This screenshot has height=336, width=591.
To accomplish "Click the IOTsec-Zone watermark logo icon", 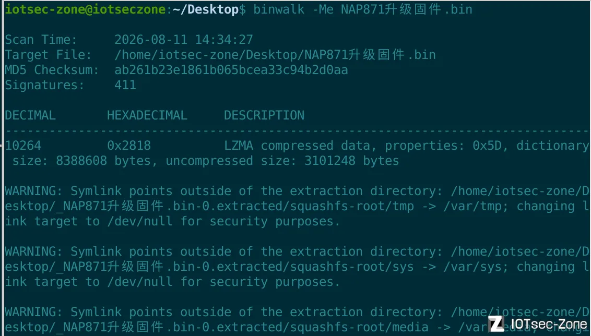I will coord(497,324).
